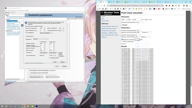The width and height of the screenshot is (192, 108).
Task: Click OK in the resolution dialog
Action: click(x=57, y=66)
